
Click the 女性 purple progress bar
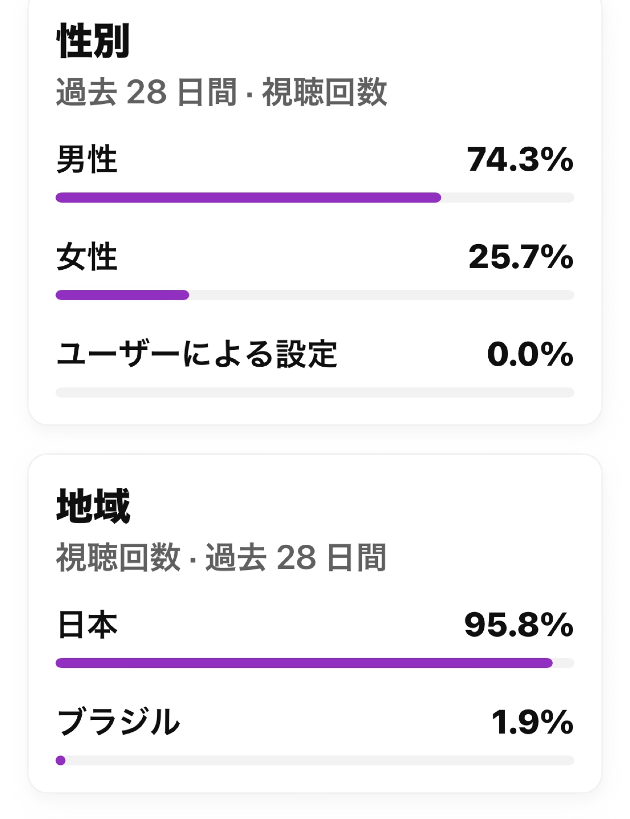tap(123, 295)
